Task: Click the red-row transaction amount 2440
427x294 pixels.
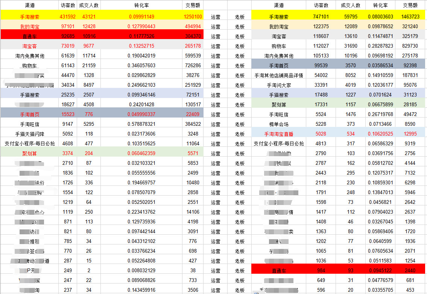Action: (x=410, y=271)
